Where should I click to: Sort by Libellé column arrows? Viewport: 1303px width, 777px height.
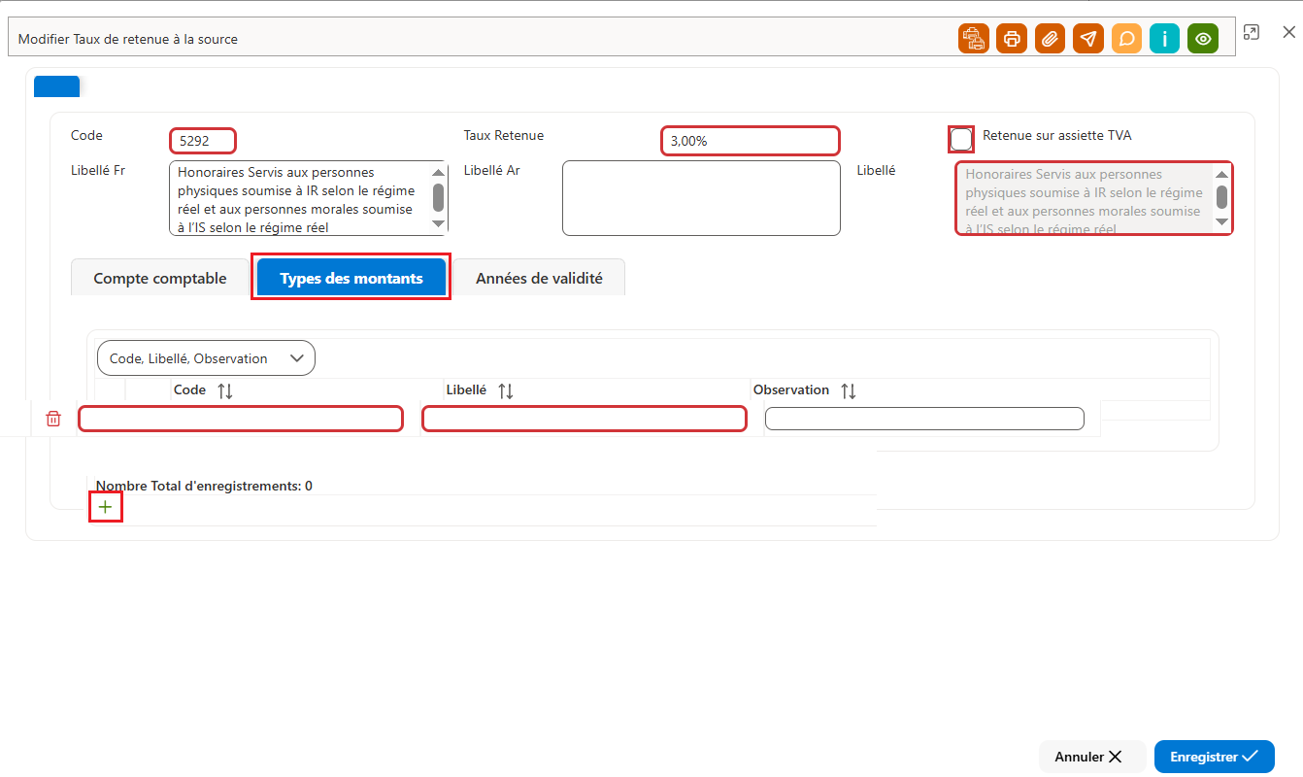tap(505, 390)
